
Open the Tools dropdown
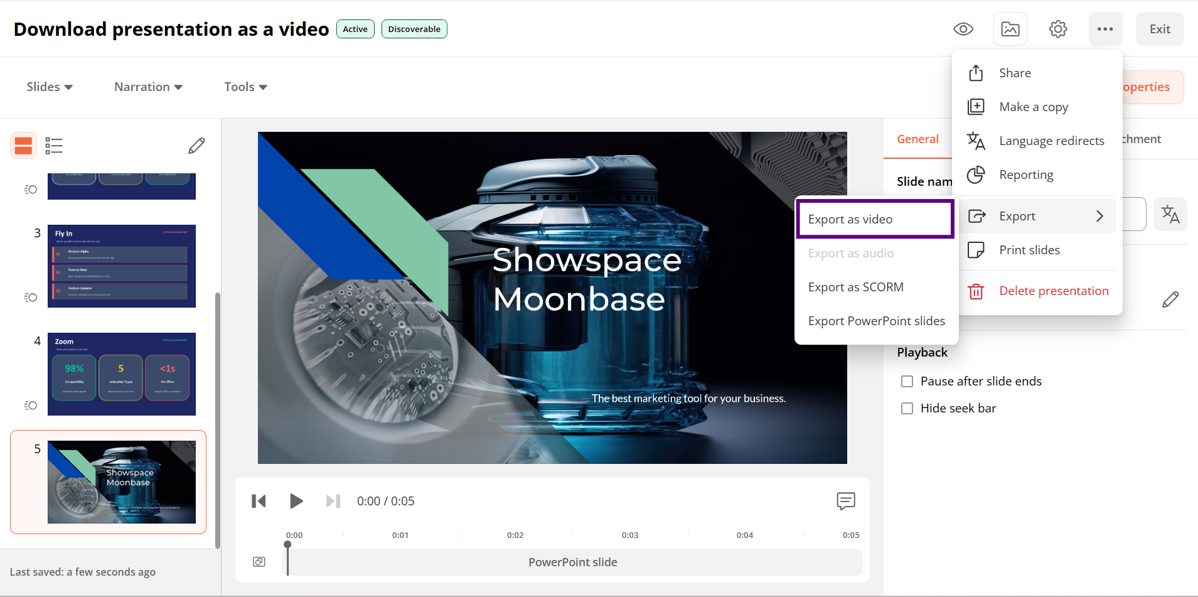[246, 87]
